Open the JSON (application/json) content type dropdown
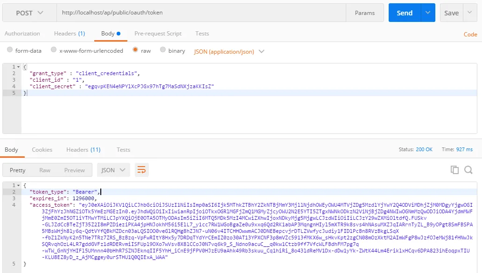Screen dimensions: 482x273 pyautogui.click(x=229, y=51)
